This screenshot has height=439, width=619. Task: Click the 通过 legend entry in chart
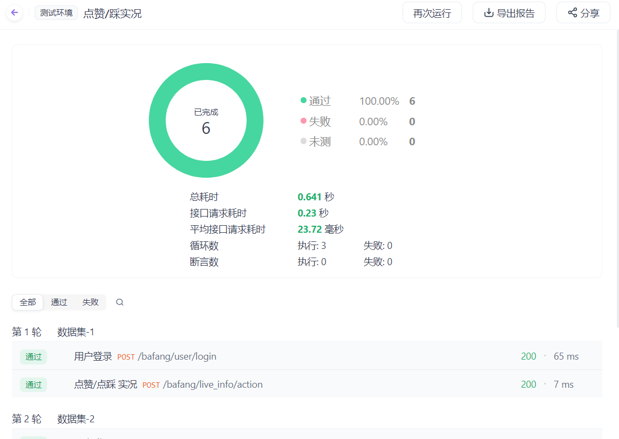coord(316,101)
